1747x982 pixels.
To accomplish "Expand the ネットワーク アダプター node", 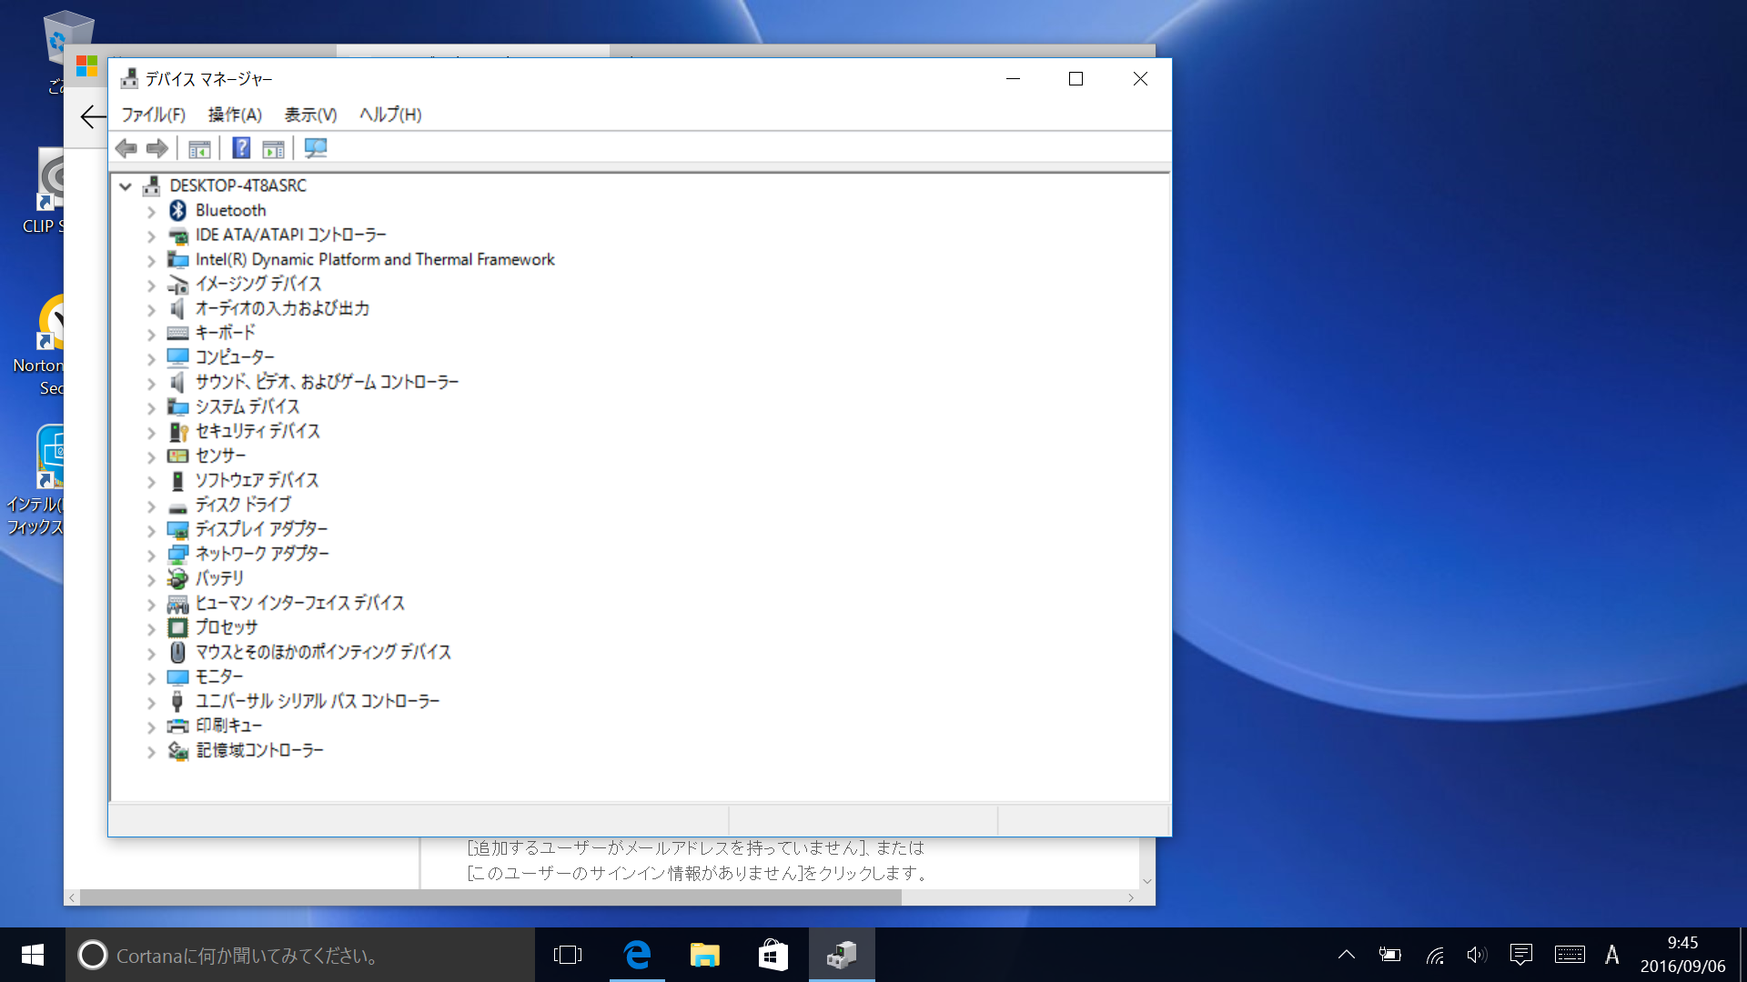I will [x=152, y=555].
